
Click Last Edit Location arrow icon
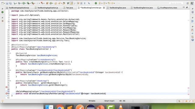pos(109,3)
